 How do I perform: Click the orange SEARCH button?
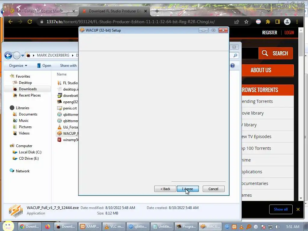coord(276,53)
